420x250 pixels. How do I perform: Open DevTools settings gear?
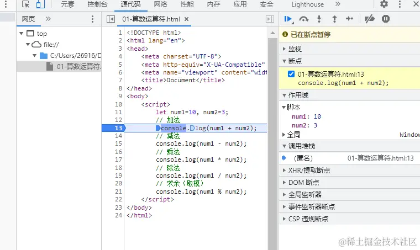click(384, 4)
